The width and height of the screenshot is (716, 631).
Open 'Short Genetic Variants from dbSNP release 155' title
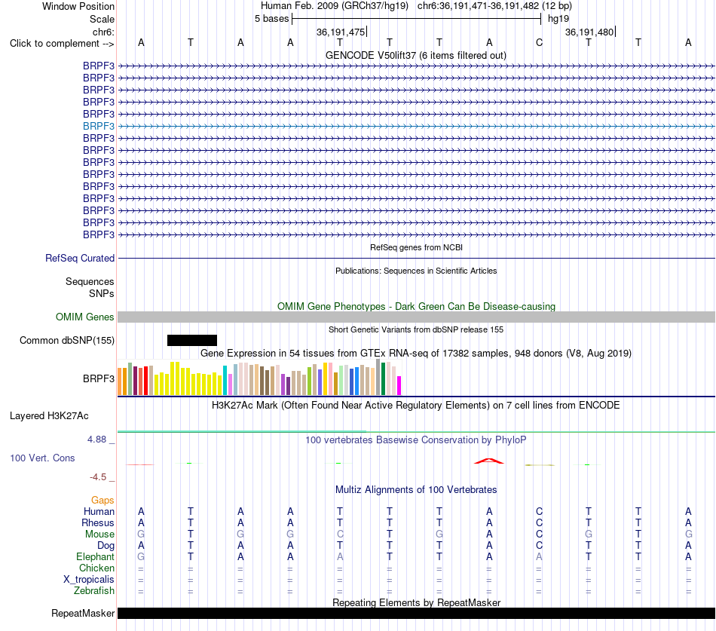pos(416,329)
